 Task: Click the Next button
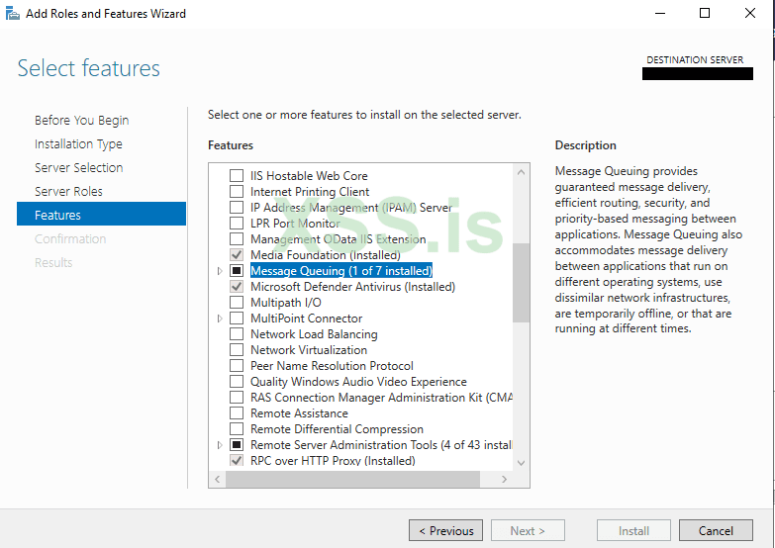[x=528, y=531]
